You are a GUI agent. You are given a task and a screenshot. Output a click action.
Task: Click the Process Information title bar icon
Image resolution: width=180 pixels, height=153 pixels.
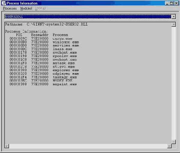coord(4,3)
